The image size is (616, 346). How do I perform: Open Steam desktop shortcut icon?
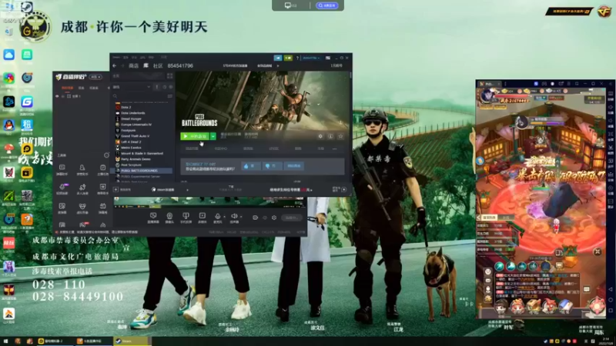(26, 8)
